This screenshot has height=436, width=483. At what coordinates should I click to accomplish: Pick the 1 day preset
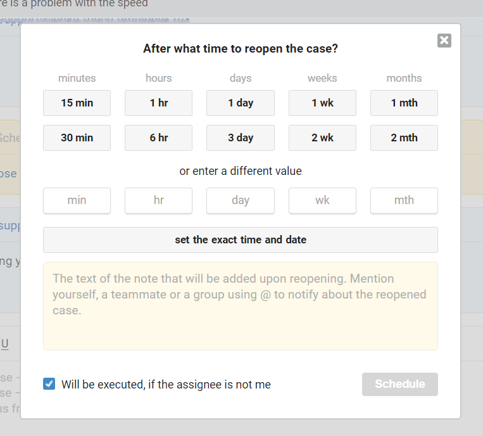(241, 103)
